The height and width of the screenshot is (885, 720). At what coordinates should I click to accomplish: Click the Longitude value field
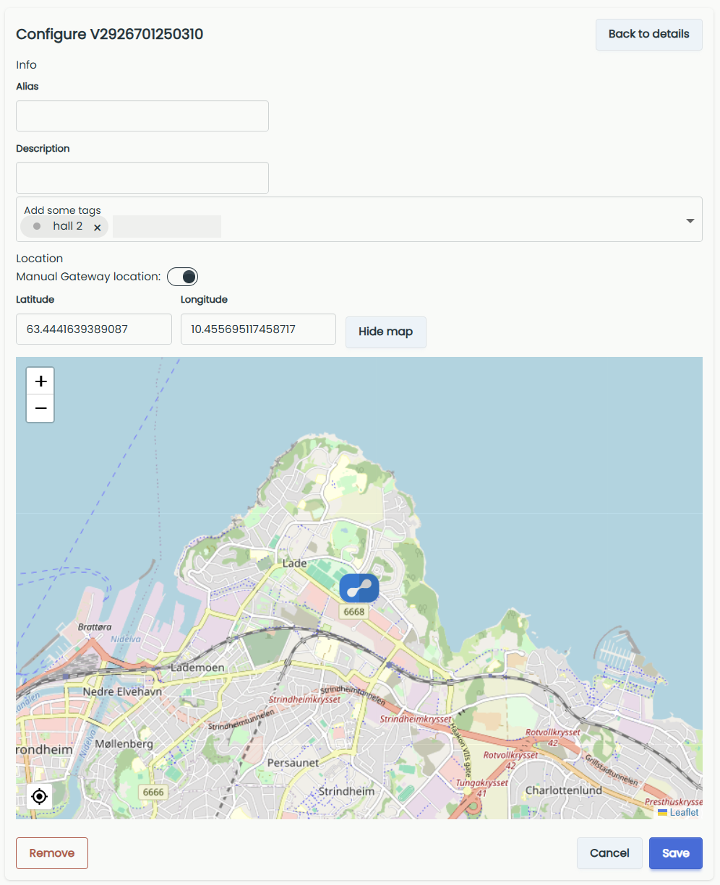coord(258,329)
